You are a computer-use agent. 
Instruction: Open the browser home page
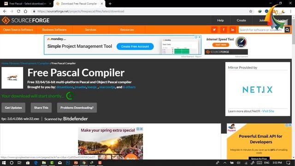pyautogui.click(x=25, y=11)
